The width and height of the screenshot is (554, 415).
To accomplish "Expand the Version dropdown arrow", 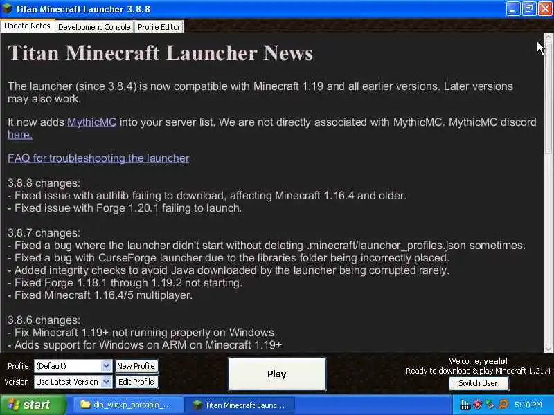I will click(107, 382).
